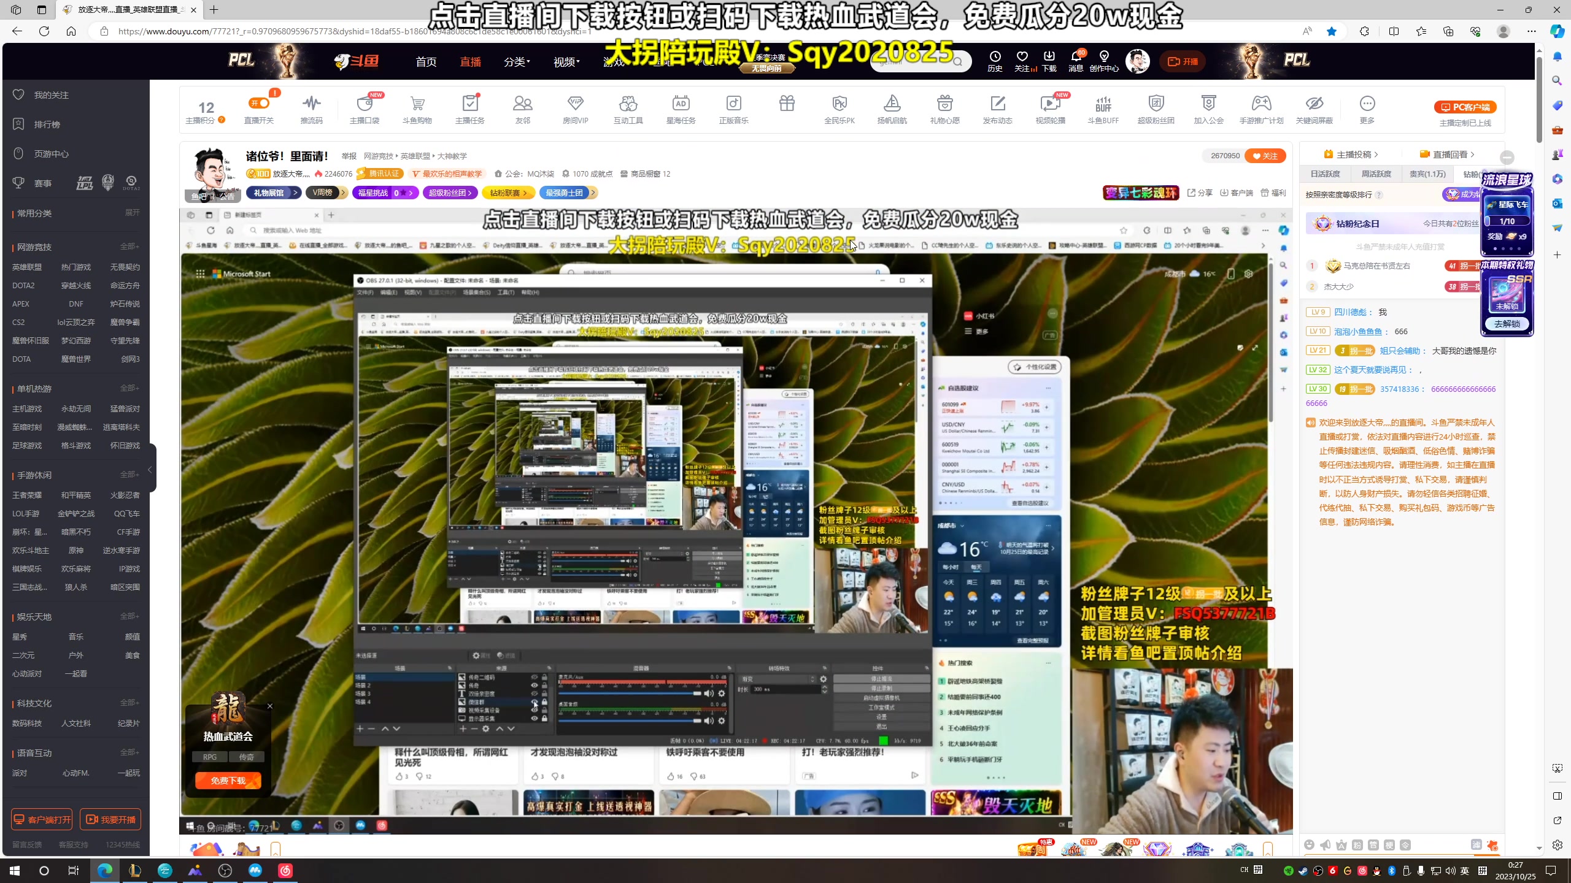
Task: Expand 常用分类 section via 展开
Action: point(132,213)
